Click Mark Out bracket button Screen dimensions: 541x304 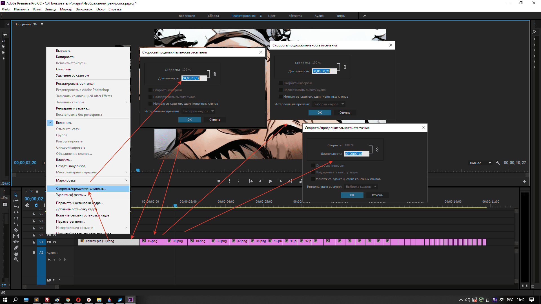click(x=238, y=181)
